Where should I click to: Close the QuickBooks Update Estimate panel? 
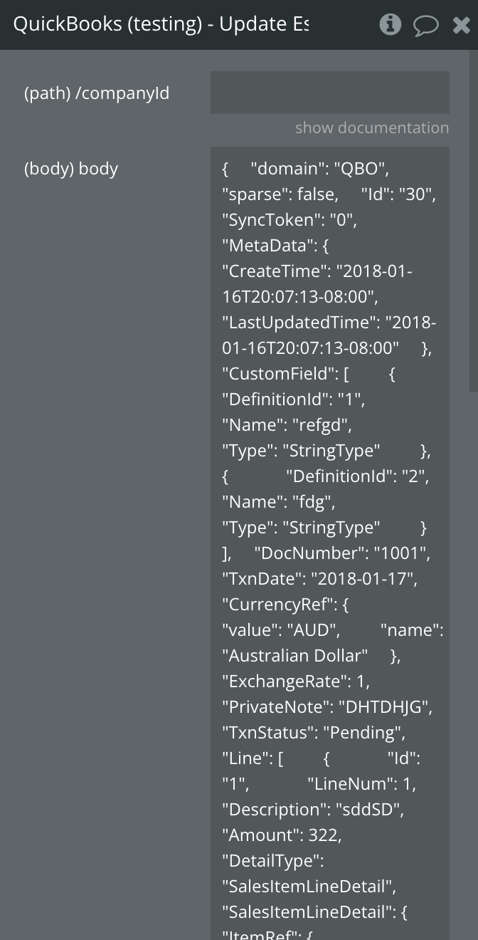(461, 26)
